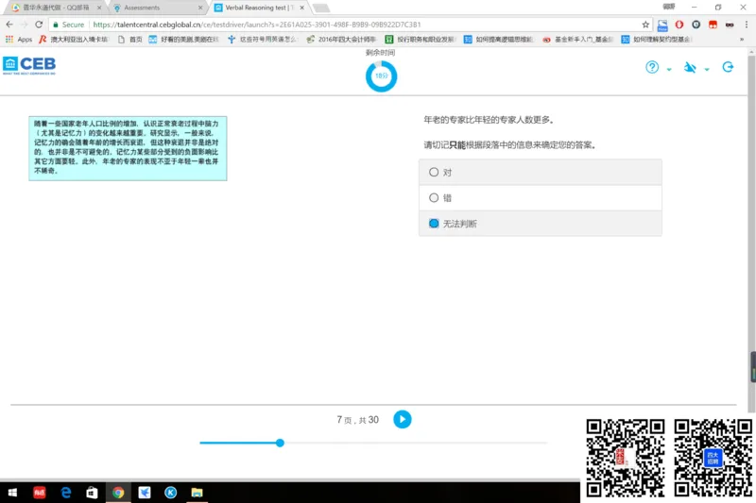
Task: Open the 澳大利亚出入境卡 bookmark
Action: tap(74, 40)
